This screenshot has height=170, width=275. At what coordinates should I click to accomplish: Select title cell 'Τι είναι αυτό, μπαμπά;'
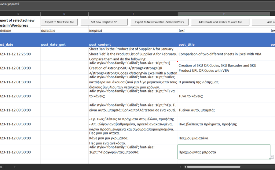(224, 110)
